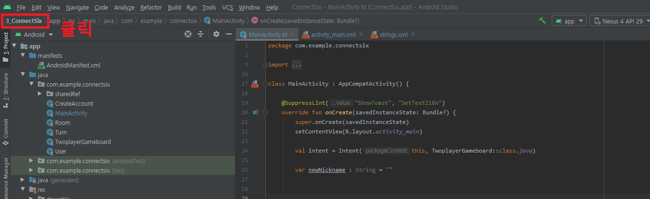
Task: Switch to activity_main.xml tab
Action: [x=333, y=35]
